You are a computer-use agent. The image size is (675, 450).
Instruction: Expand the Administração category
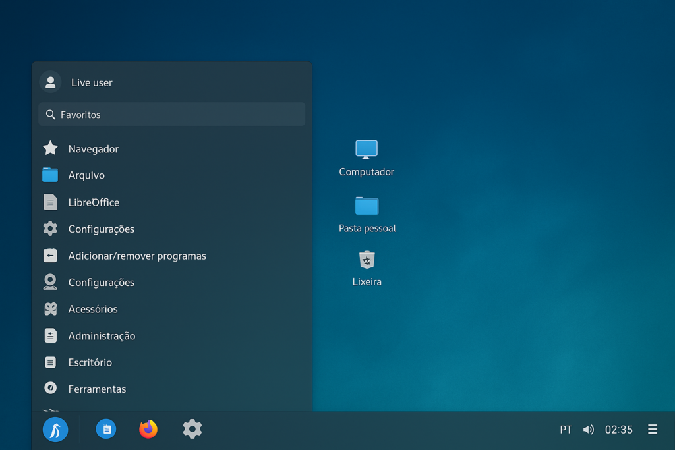[x=102, y=336]
